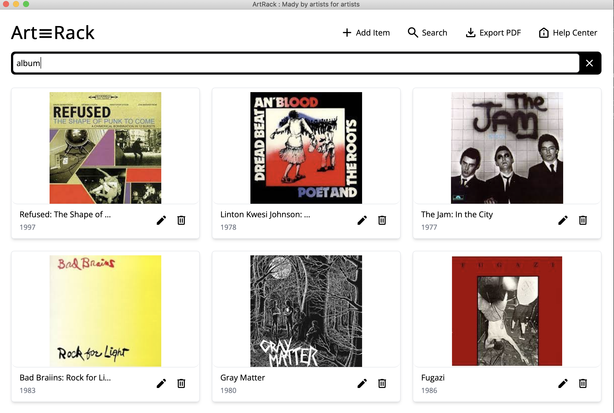Click the year '1997' under Refused
Screen dimensions: 614x413
tap(27, 227)
